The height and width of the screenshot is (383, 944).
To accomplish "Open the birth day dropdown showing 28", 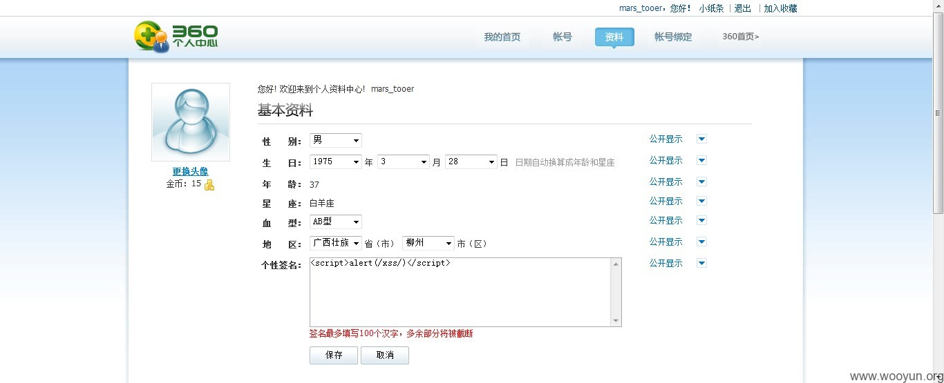I will pyautogui.click(x=471, y=162).
